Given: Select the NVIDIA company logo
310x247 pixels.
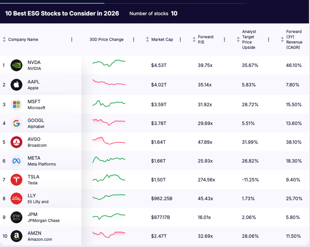Looking at the screenshot, I should (16, 65).
